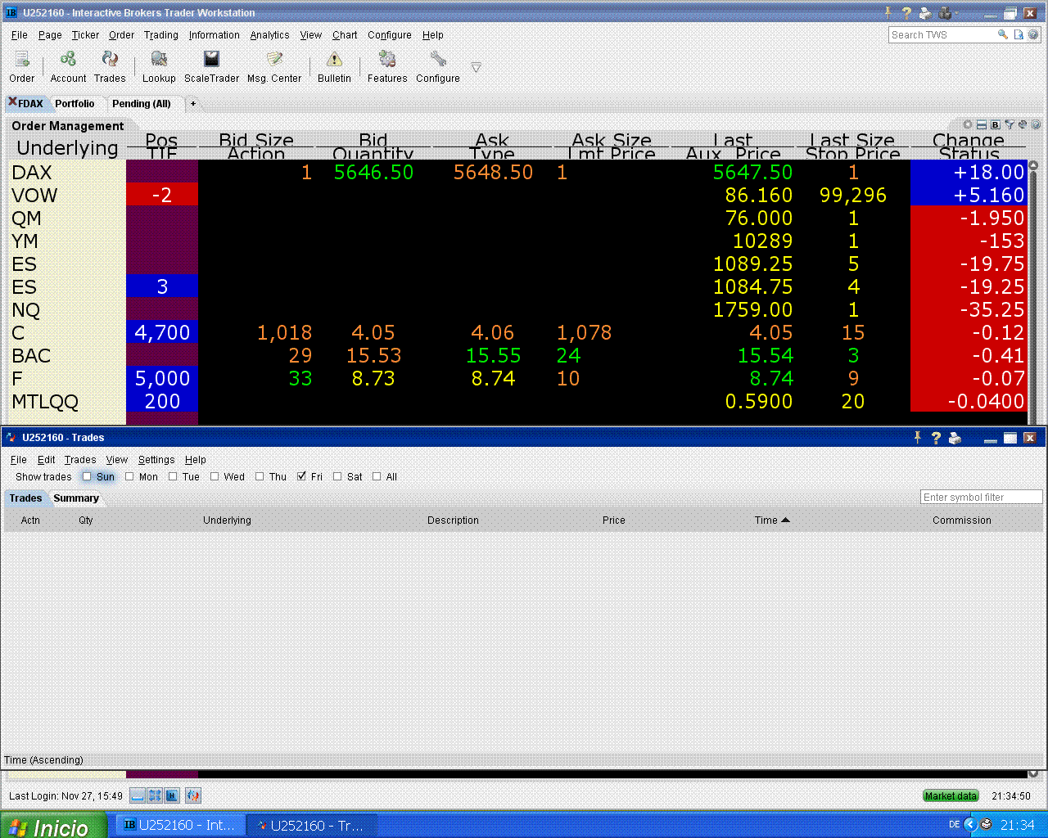
Task: Click the filter funnel icon in Order Management header
Action: [x=1010, y=125]
